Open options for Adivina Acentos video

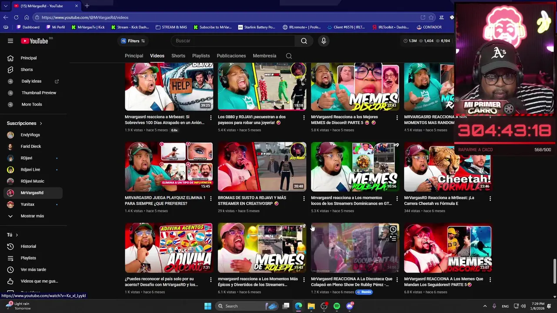tap(211, 280)
